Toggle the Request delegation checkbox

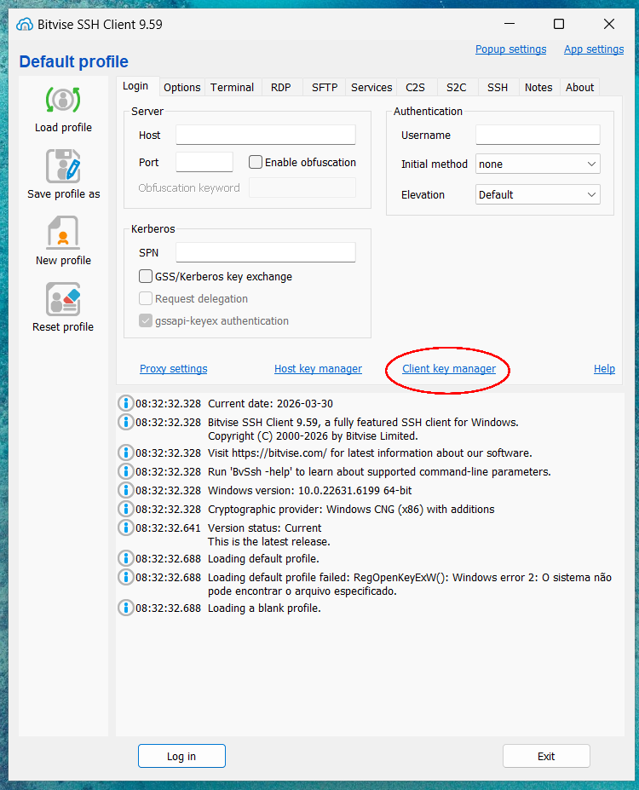pyautogui.click(x=146, y=298)
